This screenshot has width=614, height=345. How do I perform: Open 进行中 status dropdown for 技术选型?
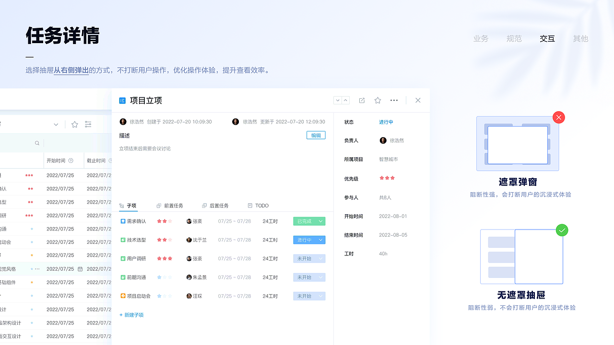pos(309,240)
